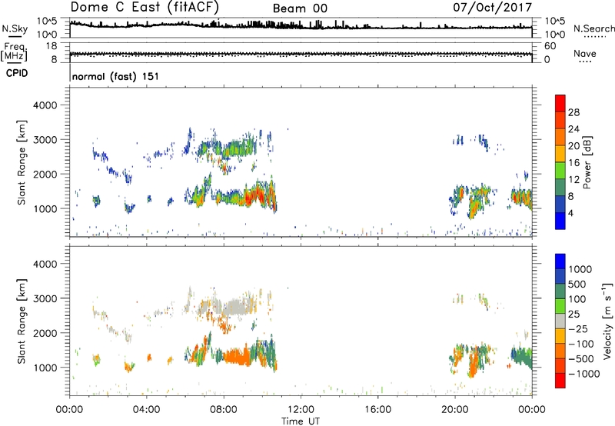The width and height of the screenshot is (615, 426).
Task: Click Power colorbar value "16"
Action: pyautogui.click(x=573, y=163)
